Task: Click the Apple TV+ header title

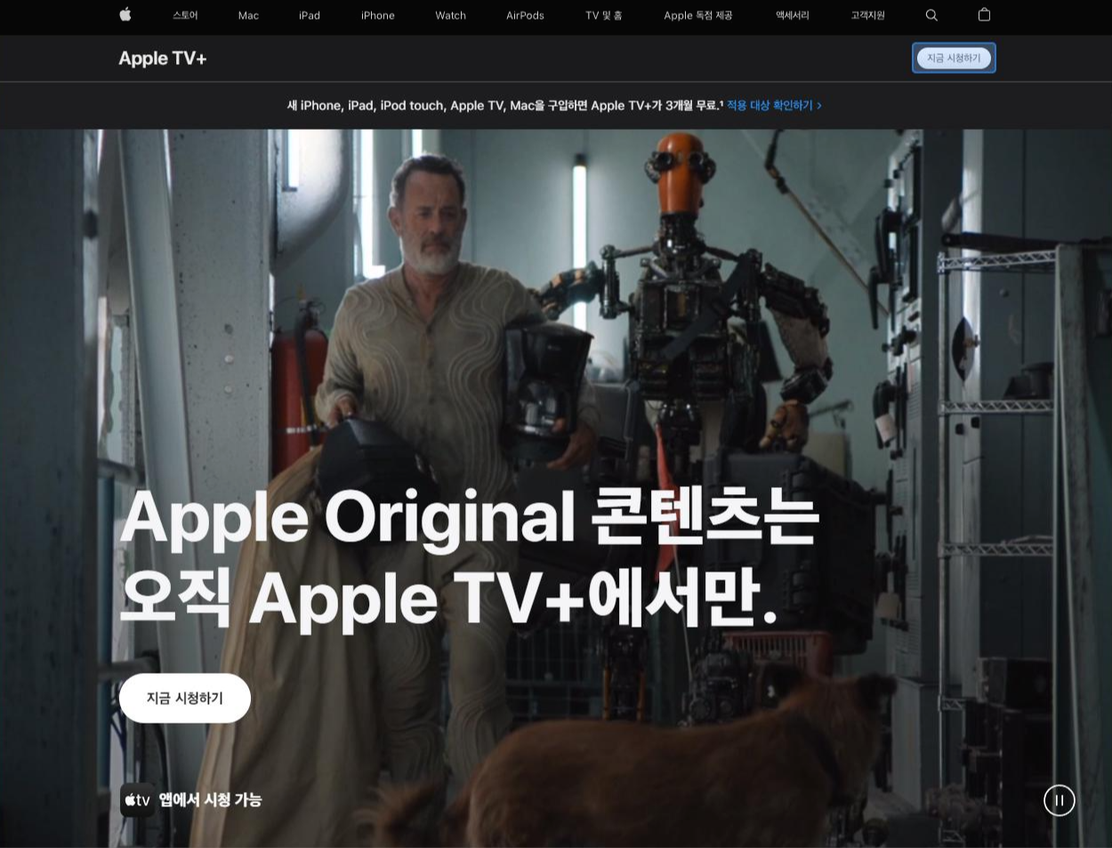Action: 163,59
